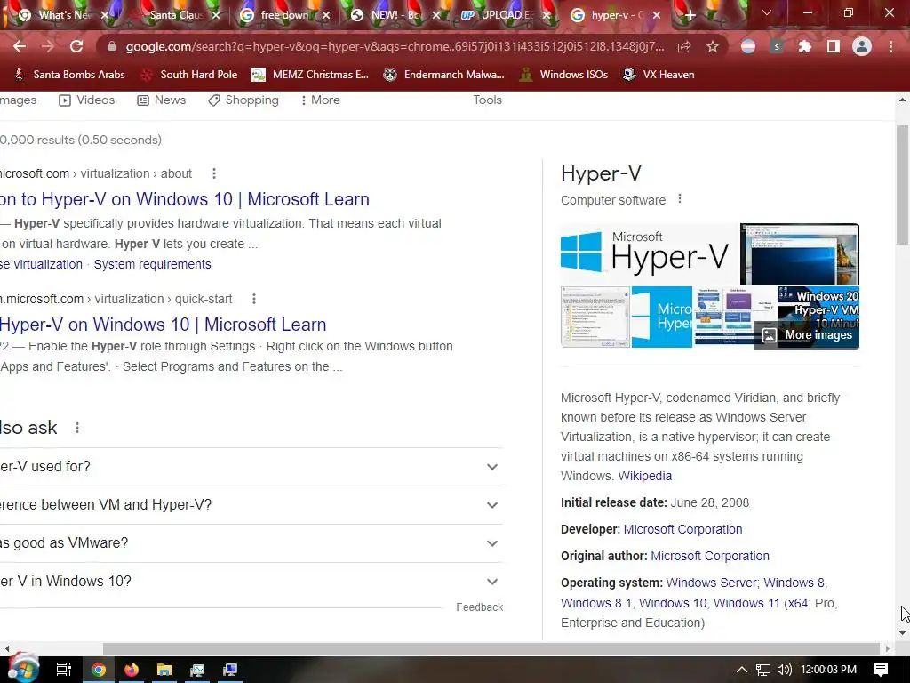Open the search Tools button

[488, 100]
